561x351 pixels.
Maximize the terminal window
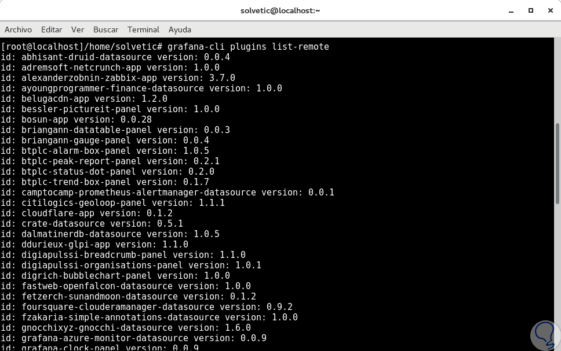click(531, 11)
